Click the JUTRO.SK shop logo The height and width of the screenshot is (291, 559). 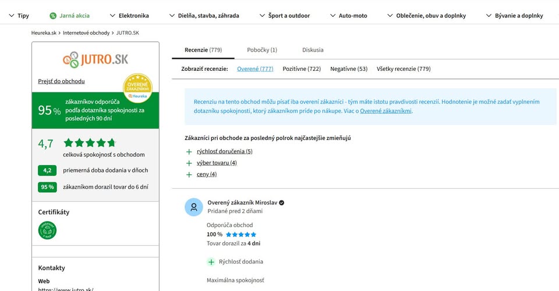pyautogui.click(x=95, y=59)
